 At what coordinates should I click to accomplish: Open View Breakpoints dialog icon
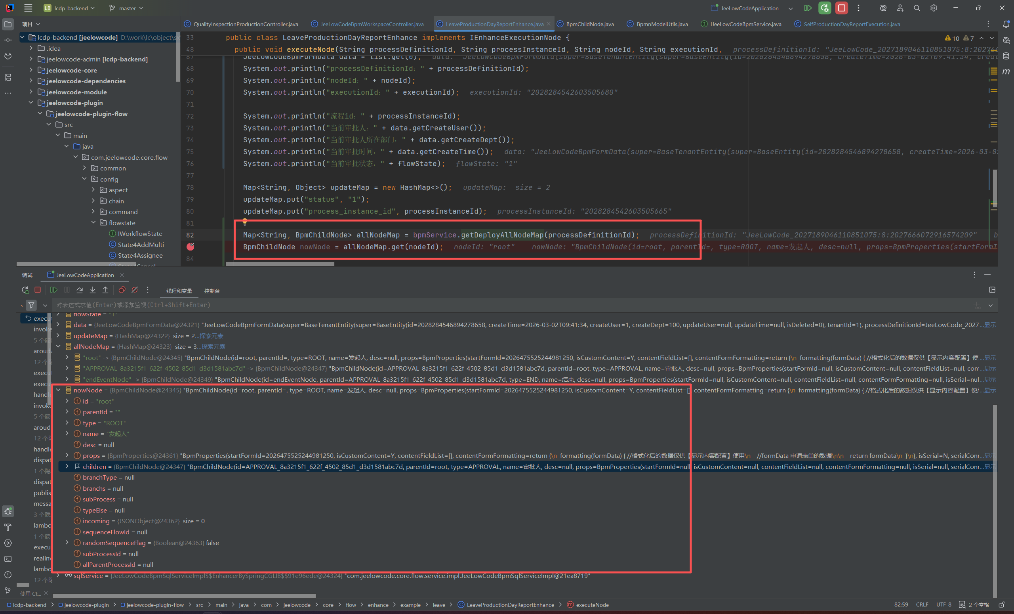tap(122, 290)
